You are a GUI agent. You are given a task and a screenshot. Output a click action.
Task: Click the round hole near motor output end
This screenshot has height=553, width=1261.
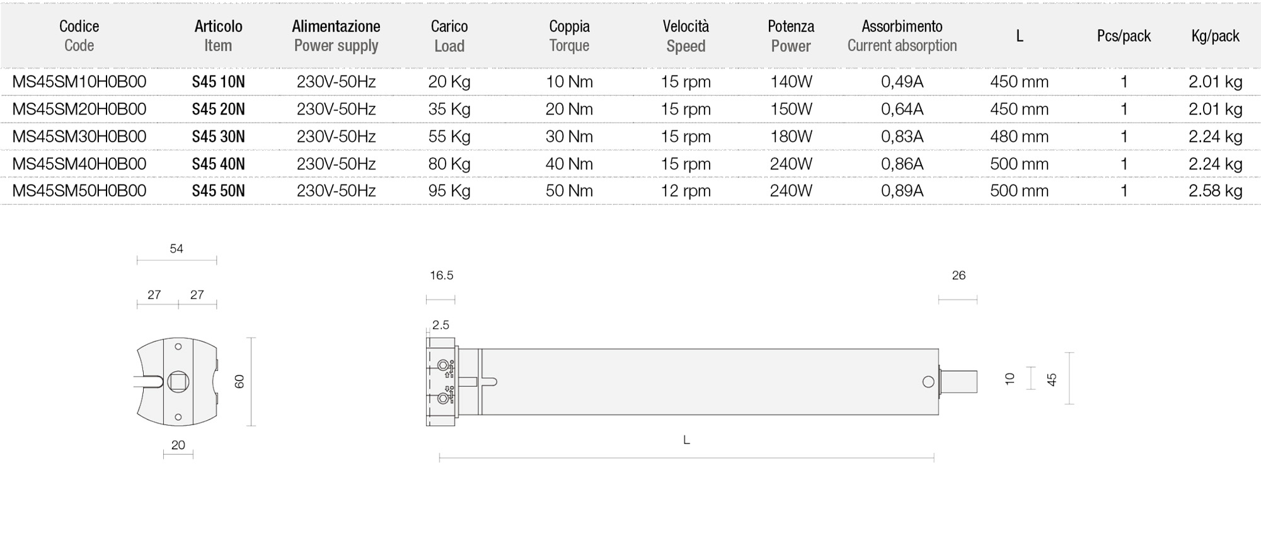tap(928, 382)
